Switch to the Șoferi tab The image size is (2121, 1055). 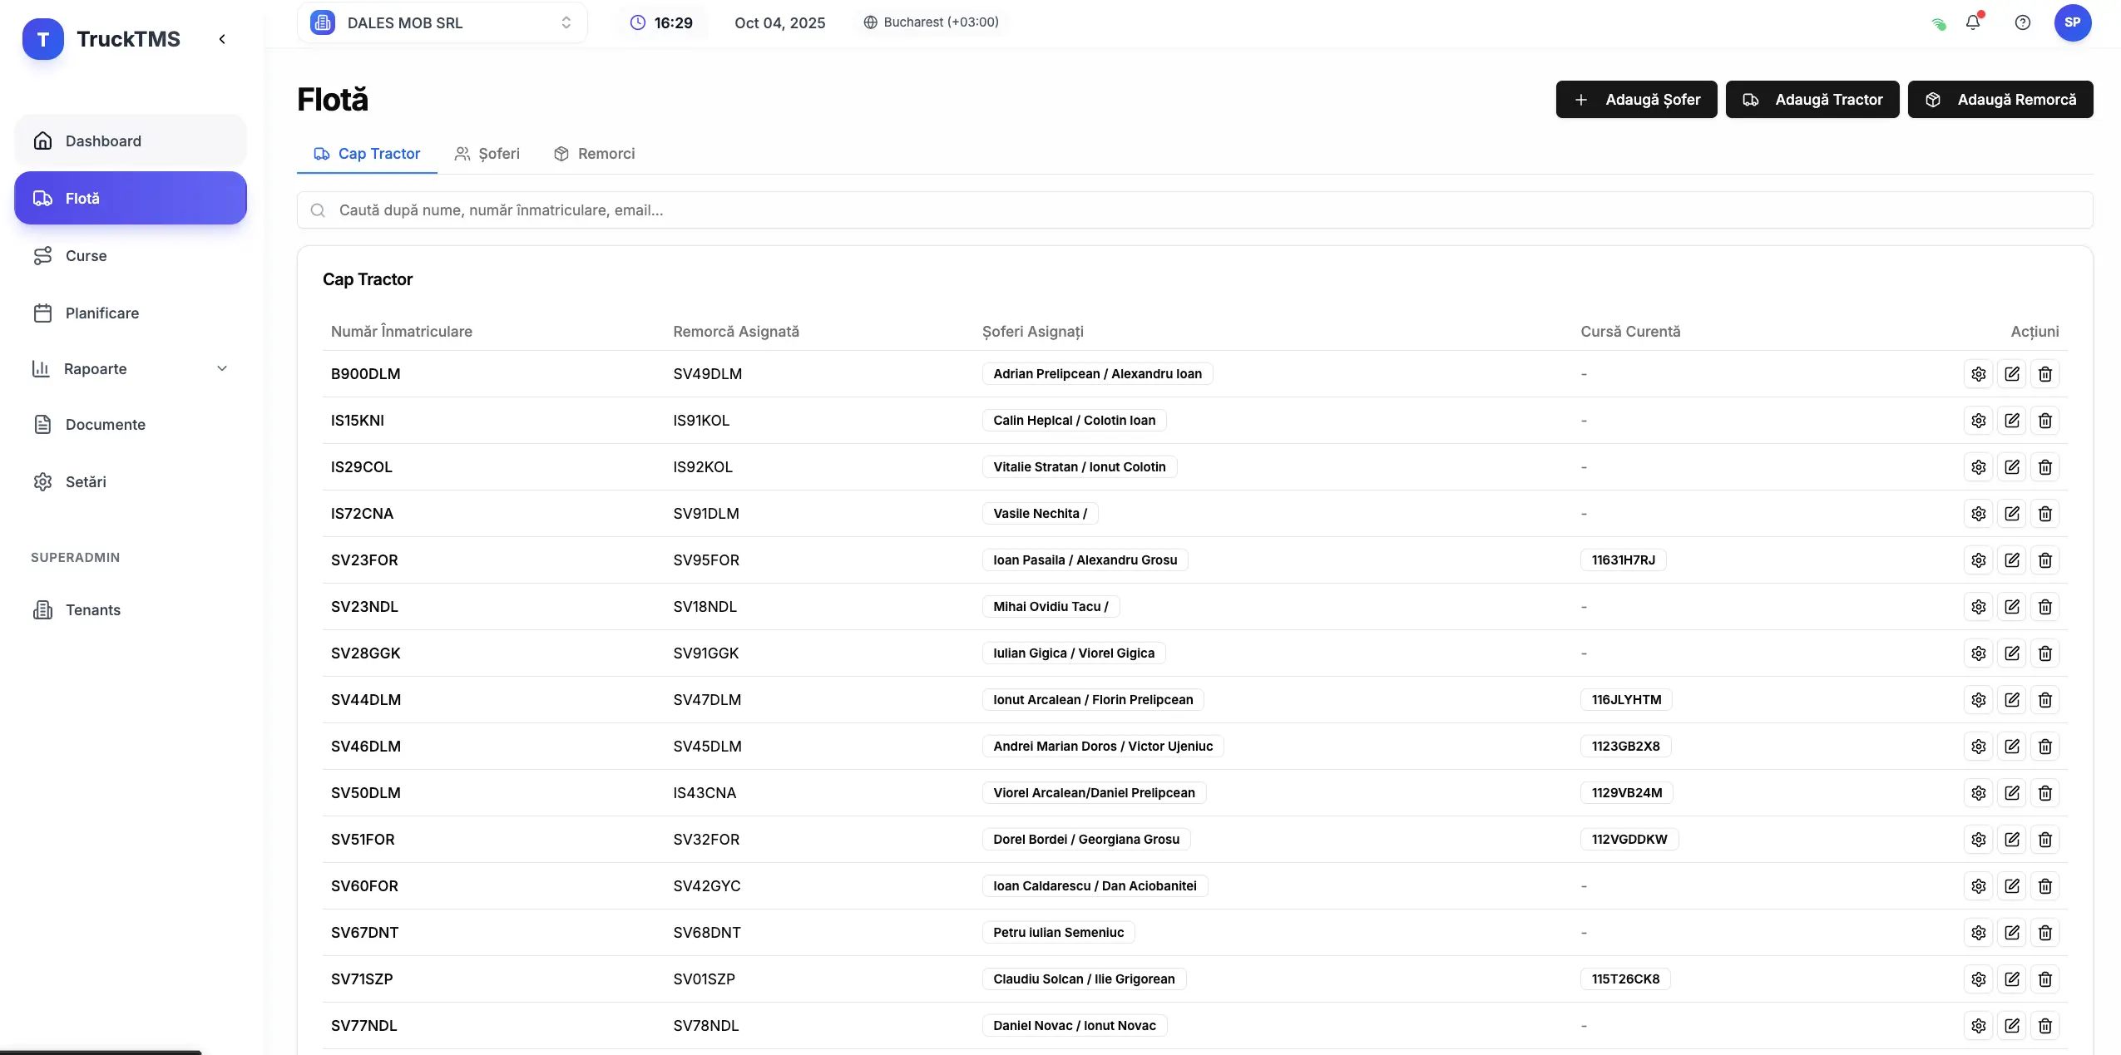pos(487,153)
